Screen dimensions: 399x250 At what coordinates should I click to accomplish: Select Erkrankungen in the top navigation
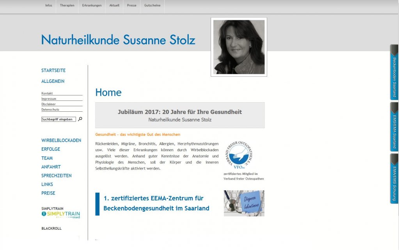92,5
